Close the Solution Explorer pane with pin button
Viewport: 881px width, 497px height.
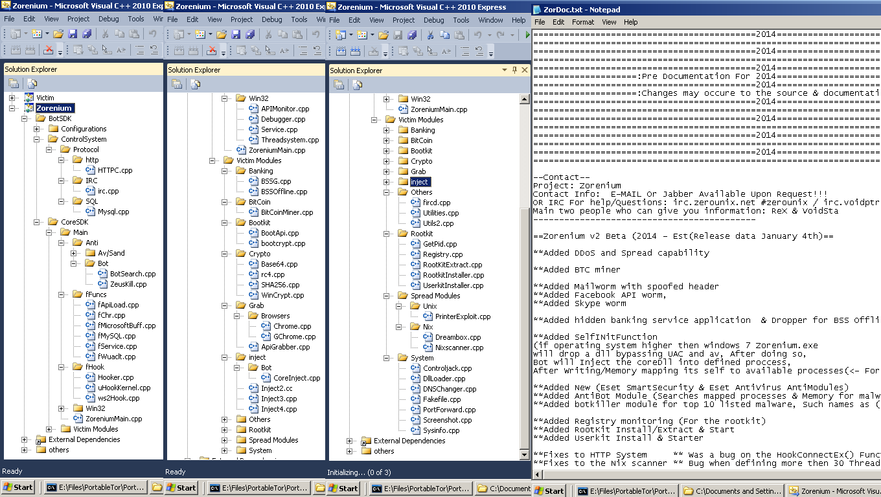pyautogui.click(x=525, y=70)
